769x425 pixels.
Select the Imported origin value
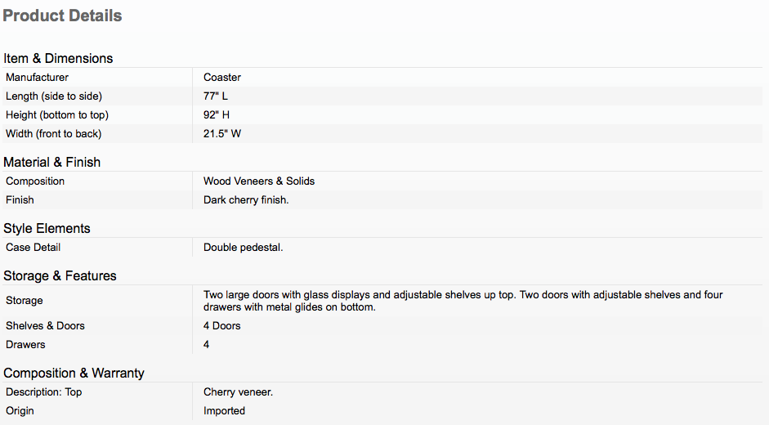[x=224, y=411]
